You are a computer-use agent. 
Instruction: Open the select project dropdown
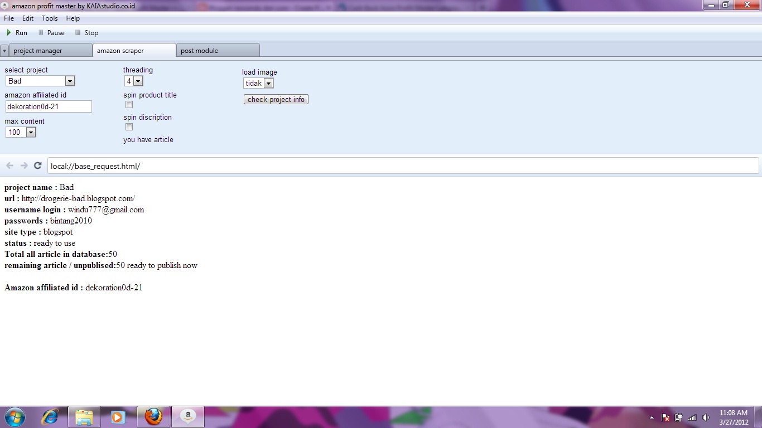click(40, 81)
